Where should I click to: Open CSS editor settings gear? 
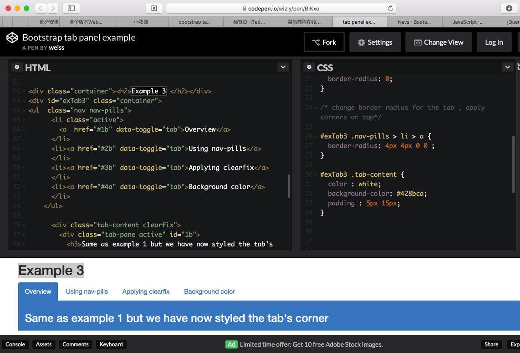tap(309, 67)
